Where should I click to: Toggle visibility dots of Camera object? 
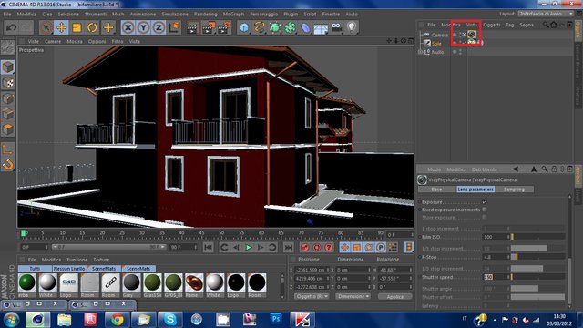[455, 35]
